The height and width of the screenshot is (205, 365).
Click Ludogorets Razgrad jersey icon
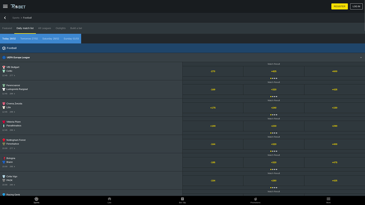click(x=4, y=89)
